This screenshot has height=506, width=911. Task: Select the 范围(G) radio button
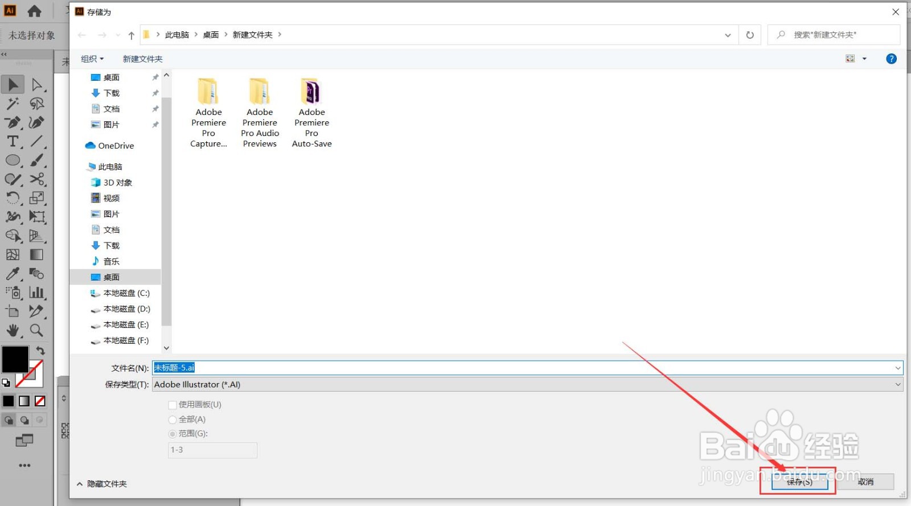(173, 434)
